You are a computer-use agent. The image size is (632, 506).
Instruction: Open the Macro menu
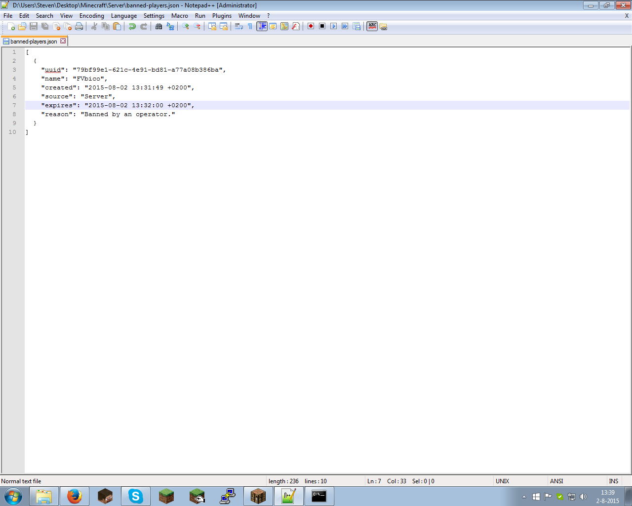tap(180, 16)
